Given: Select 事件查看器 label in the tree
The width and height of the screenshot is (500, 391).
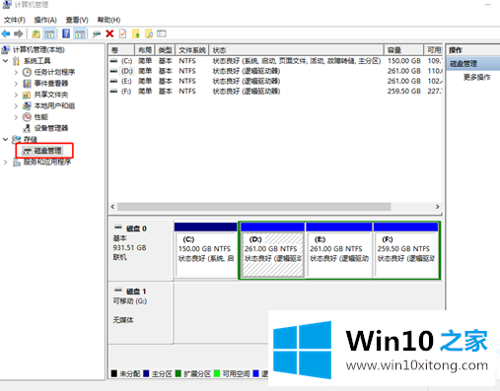Looking at the screenshot, I should (x=51, y=84).
